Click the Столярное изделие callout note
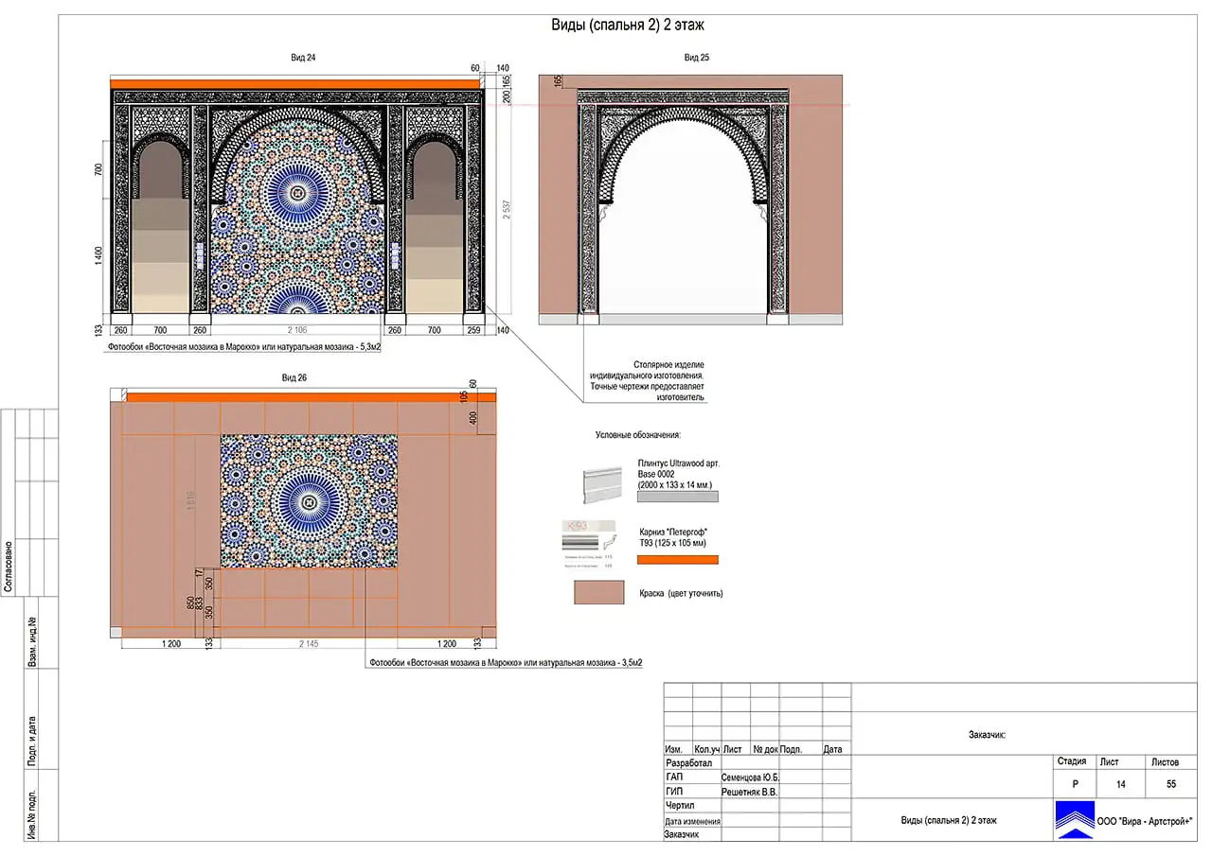Screen dimensions: 1212x856 (x=646, y=381)
